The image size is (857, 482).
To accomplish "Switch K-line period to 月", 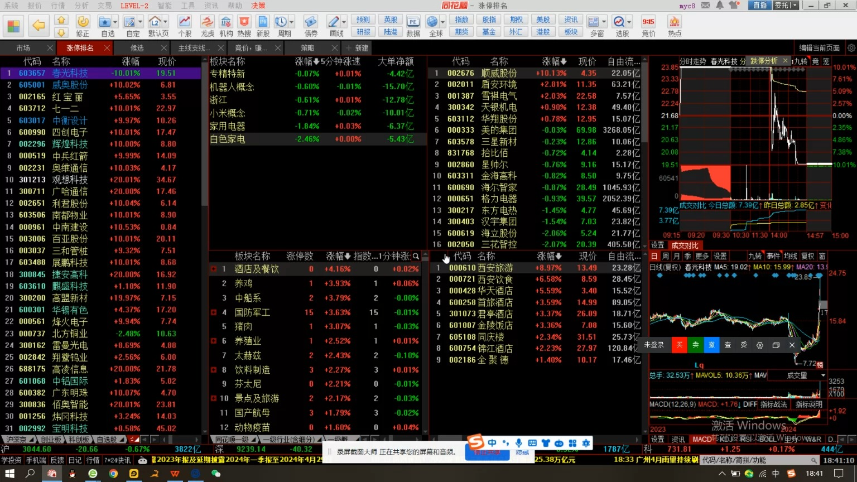I will point(677,256).
